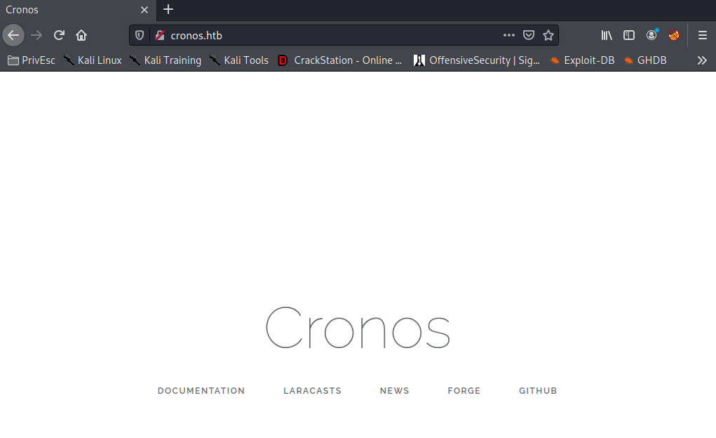This screenshot has height=438, width=716.
Task: Select the Cronos tab
Action: pyautogui.click(x=70, y=10)
